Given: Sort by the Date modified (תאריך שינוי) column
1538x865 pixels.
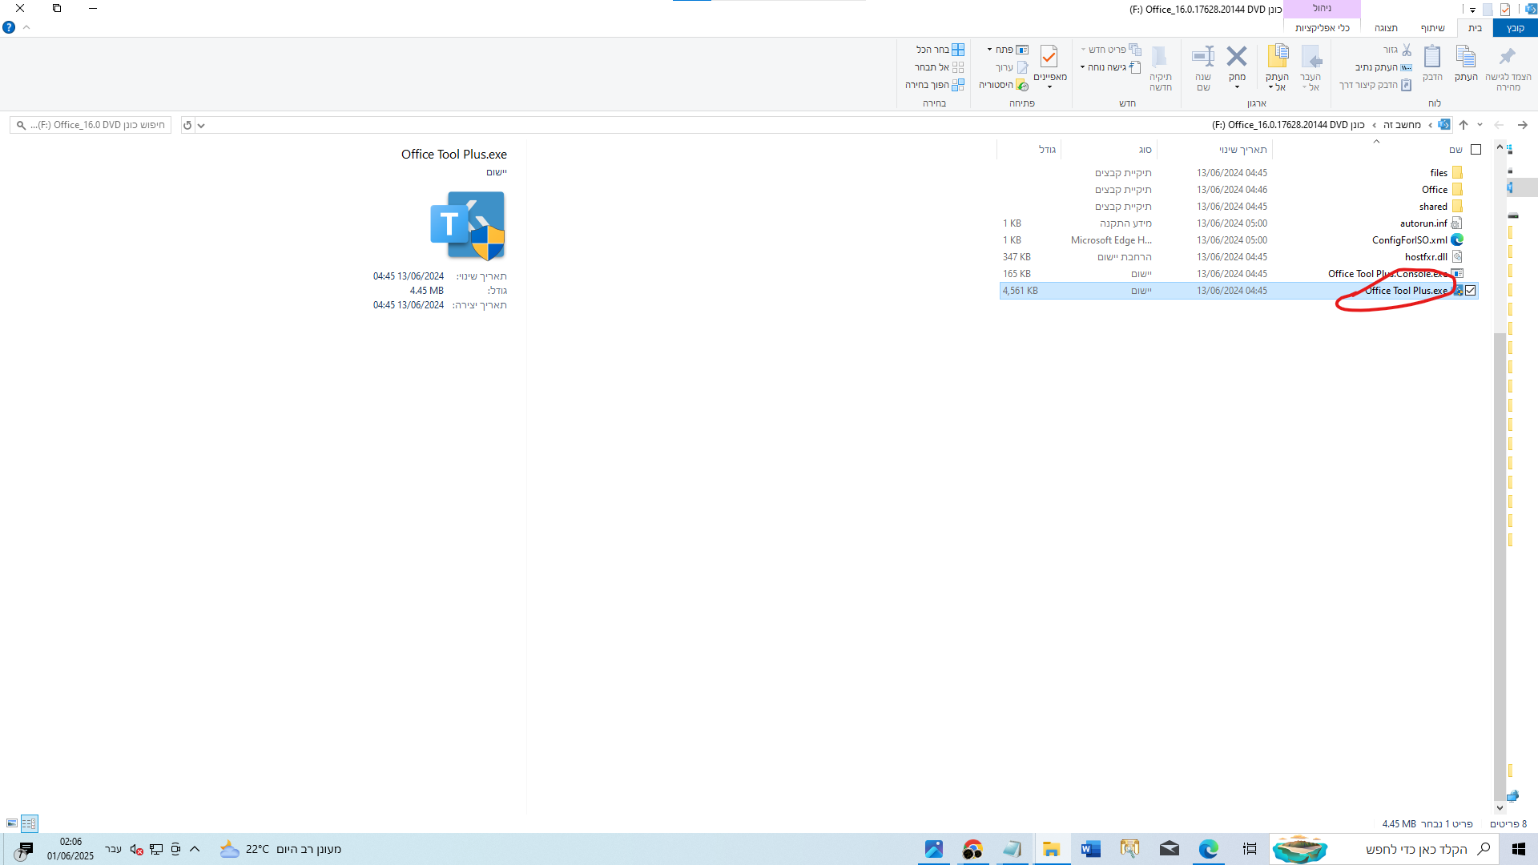Looking at the screenshot, I should (x=1215, y=150).
